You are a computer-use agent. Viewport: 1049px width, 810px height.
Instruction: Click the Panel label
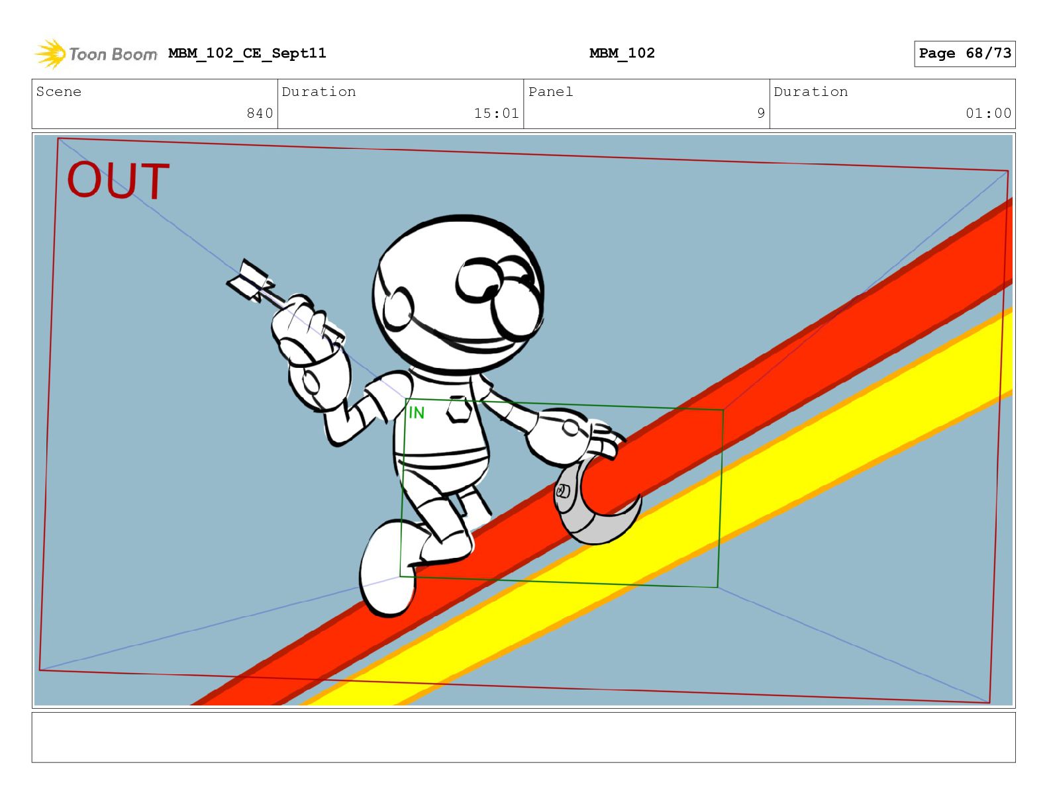point(550,91)
